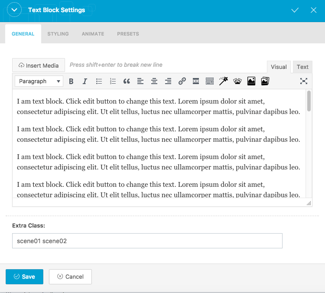
Task: Click the Save button
Action: tap(24, 277)
